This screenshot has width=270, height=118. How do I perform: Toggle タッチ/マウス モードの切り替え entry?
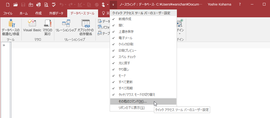click(143, 95)
